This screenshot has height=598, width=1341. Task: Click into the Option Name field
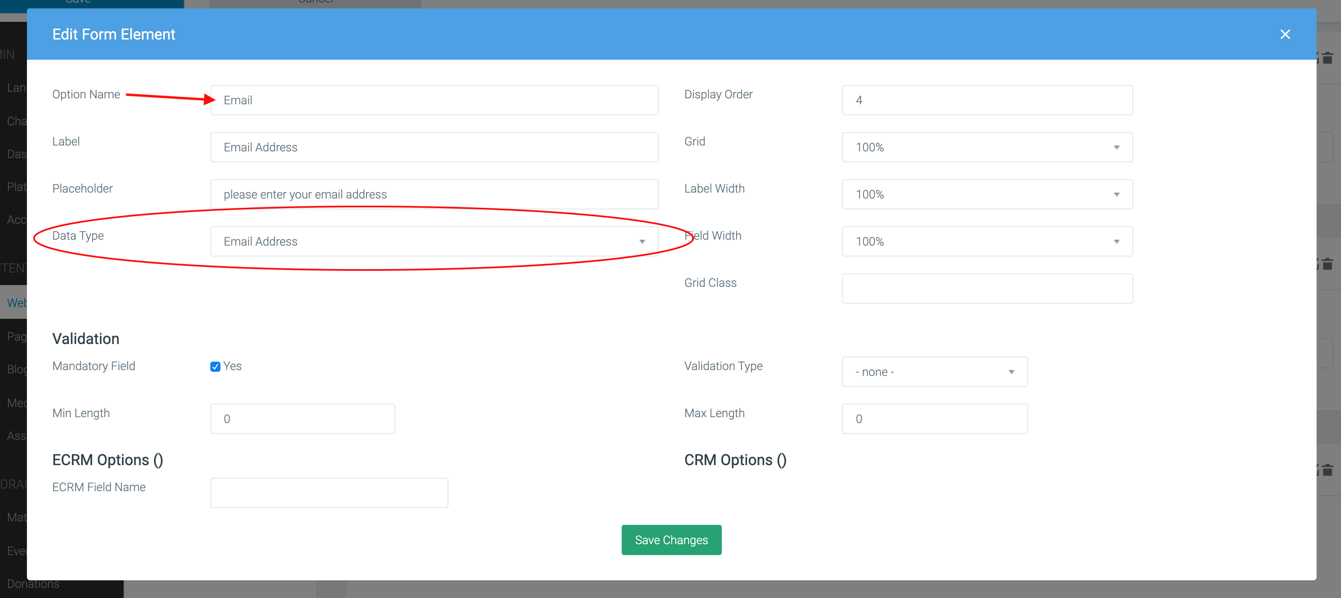coord(434,100)
